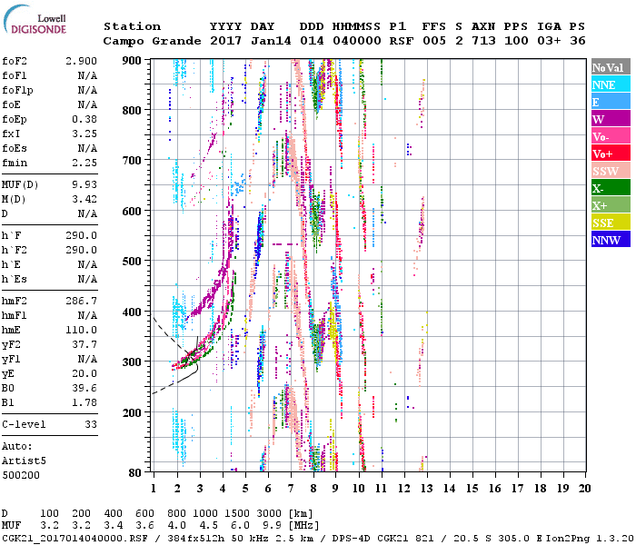The image size is (636, 545).
Task: Click the RSF P1 header value
Action: (402, 41)
